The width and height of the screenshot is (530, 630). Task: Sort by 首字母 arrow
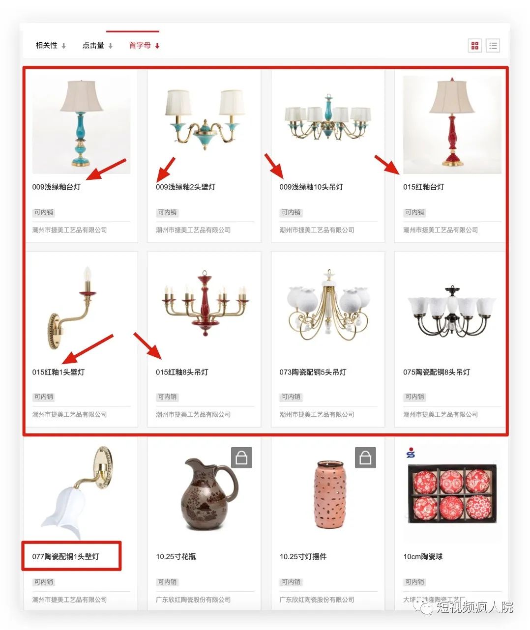(157, 46)
